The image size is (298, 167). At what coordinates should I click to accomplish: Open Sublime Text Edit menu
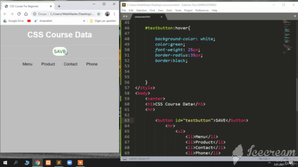point(131,10)
